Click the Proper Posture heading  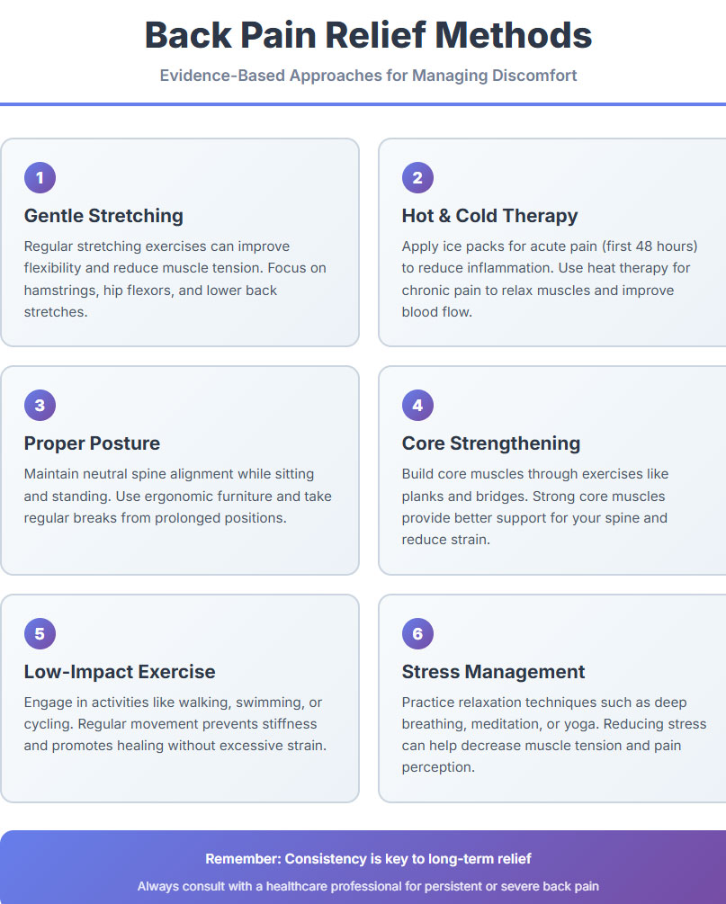pyautogui.click(x=92, y=443)
